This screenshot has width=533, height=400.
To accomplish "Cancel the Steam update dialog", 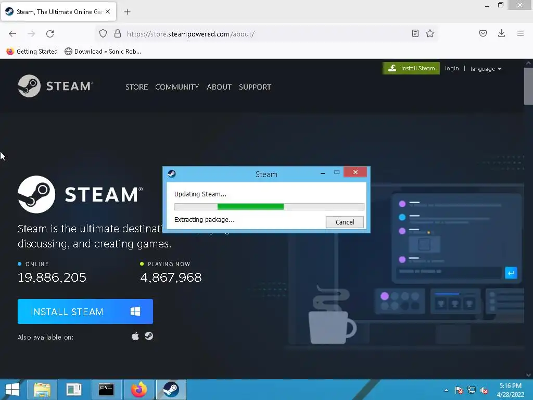I will click(x=345, y=222).
